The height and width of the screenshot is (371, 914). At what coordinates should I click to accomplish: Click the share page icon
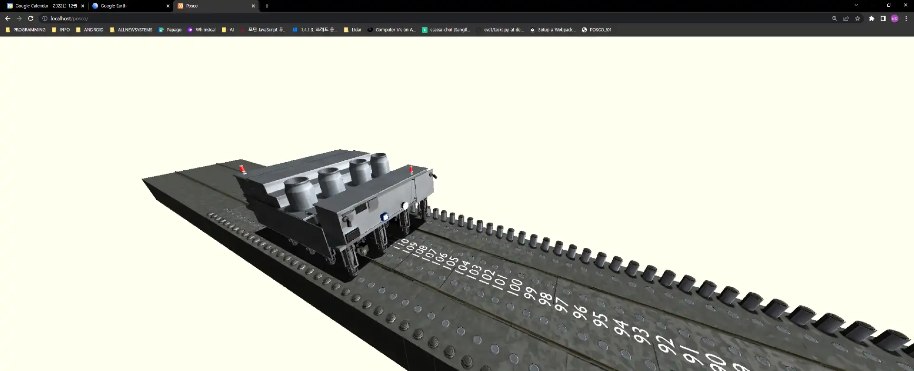coord(846,19)
